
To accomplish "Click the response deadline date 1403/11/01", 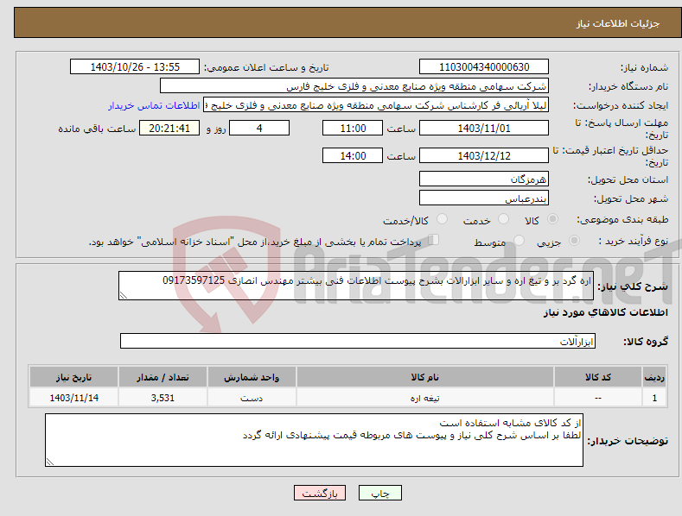I will pyautogui.click(x=484, y=128).
